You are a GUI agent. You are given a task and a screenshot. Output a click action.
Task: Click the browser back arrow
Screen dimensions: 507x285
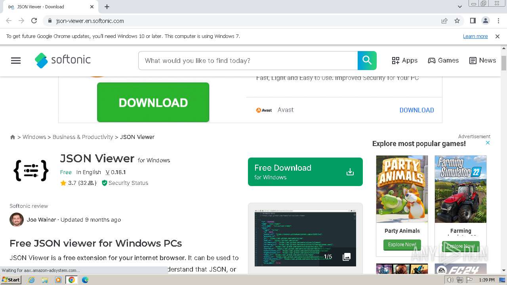(9, 21)
